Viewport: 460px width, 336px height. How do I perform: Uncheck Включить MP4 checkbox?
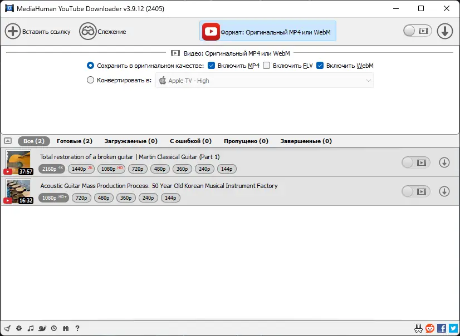point(211,66)
